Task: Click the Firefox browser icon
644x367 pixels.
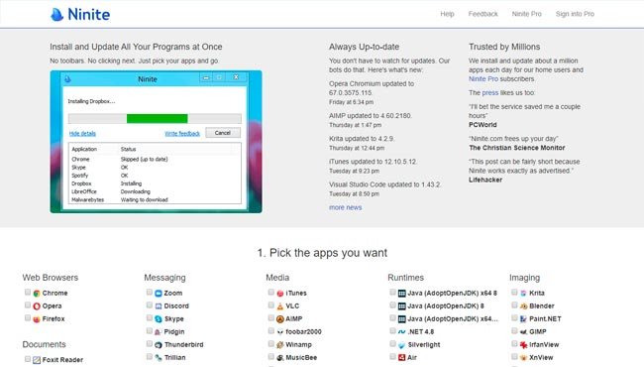Action: tap(37, 319)
